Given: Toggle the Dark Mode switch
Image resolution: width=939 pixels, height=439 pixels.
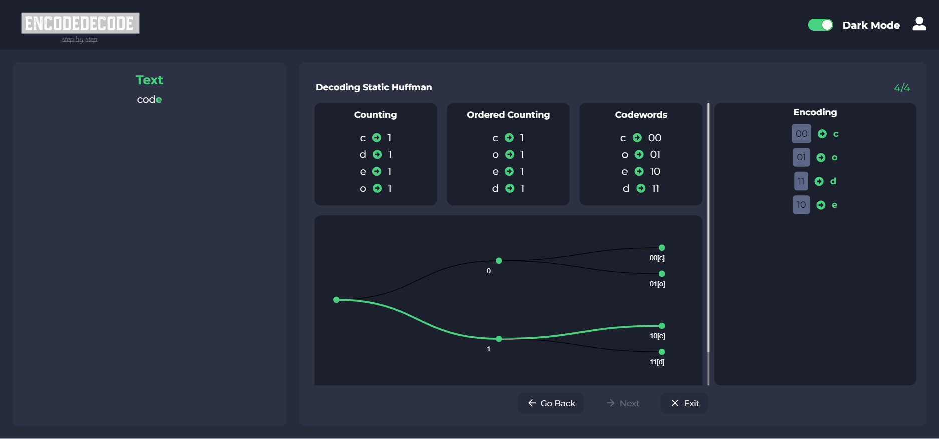Looking at the screenshot, I should tap(820, 25).
